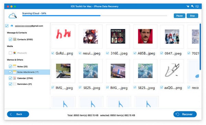
Task: Pause the iCloud scan
Action: coord(180,16)
